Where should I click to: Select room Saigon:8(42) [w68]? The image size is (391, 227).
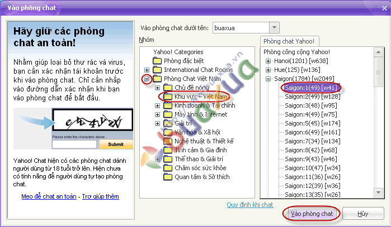(x=310, y=150)
